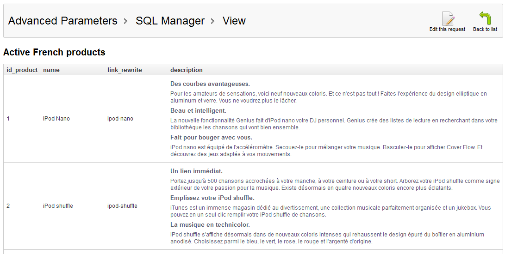Select the Active French products heading

pos(54,52)
